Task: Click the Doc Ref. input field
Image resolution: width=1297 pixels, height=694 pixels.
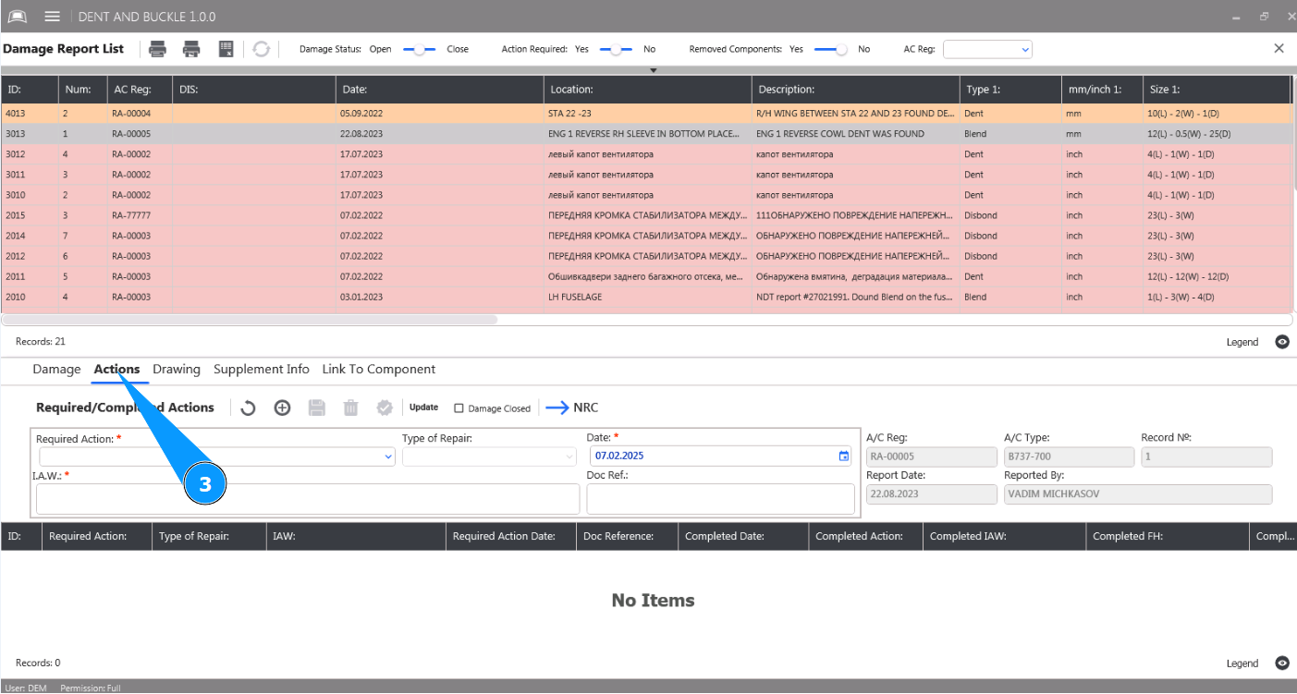Action: (720, 499)
